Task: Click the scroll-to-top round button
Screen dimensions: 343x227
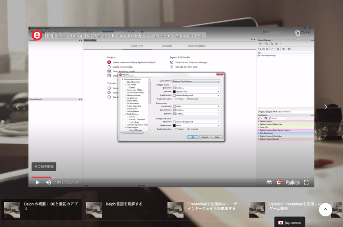Action: click(325, 209)
